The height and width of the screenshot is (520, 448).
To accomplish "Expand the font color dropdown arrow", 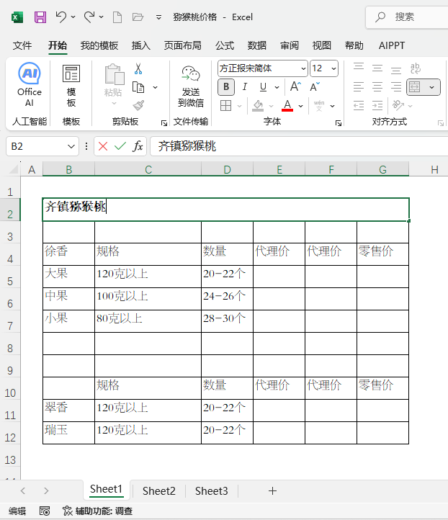I will [301, 106].
